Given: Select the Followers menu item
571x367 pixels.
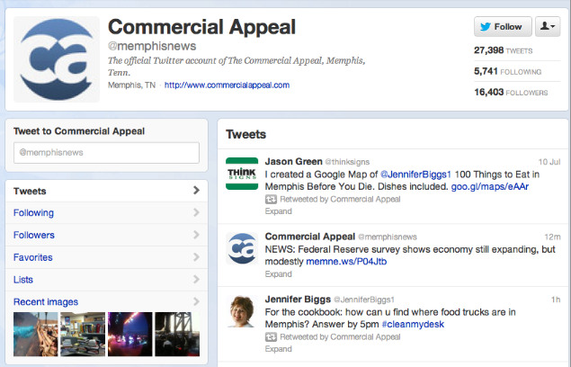Looking at the screenshot, I should tap(106, 235).
